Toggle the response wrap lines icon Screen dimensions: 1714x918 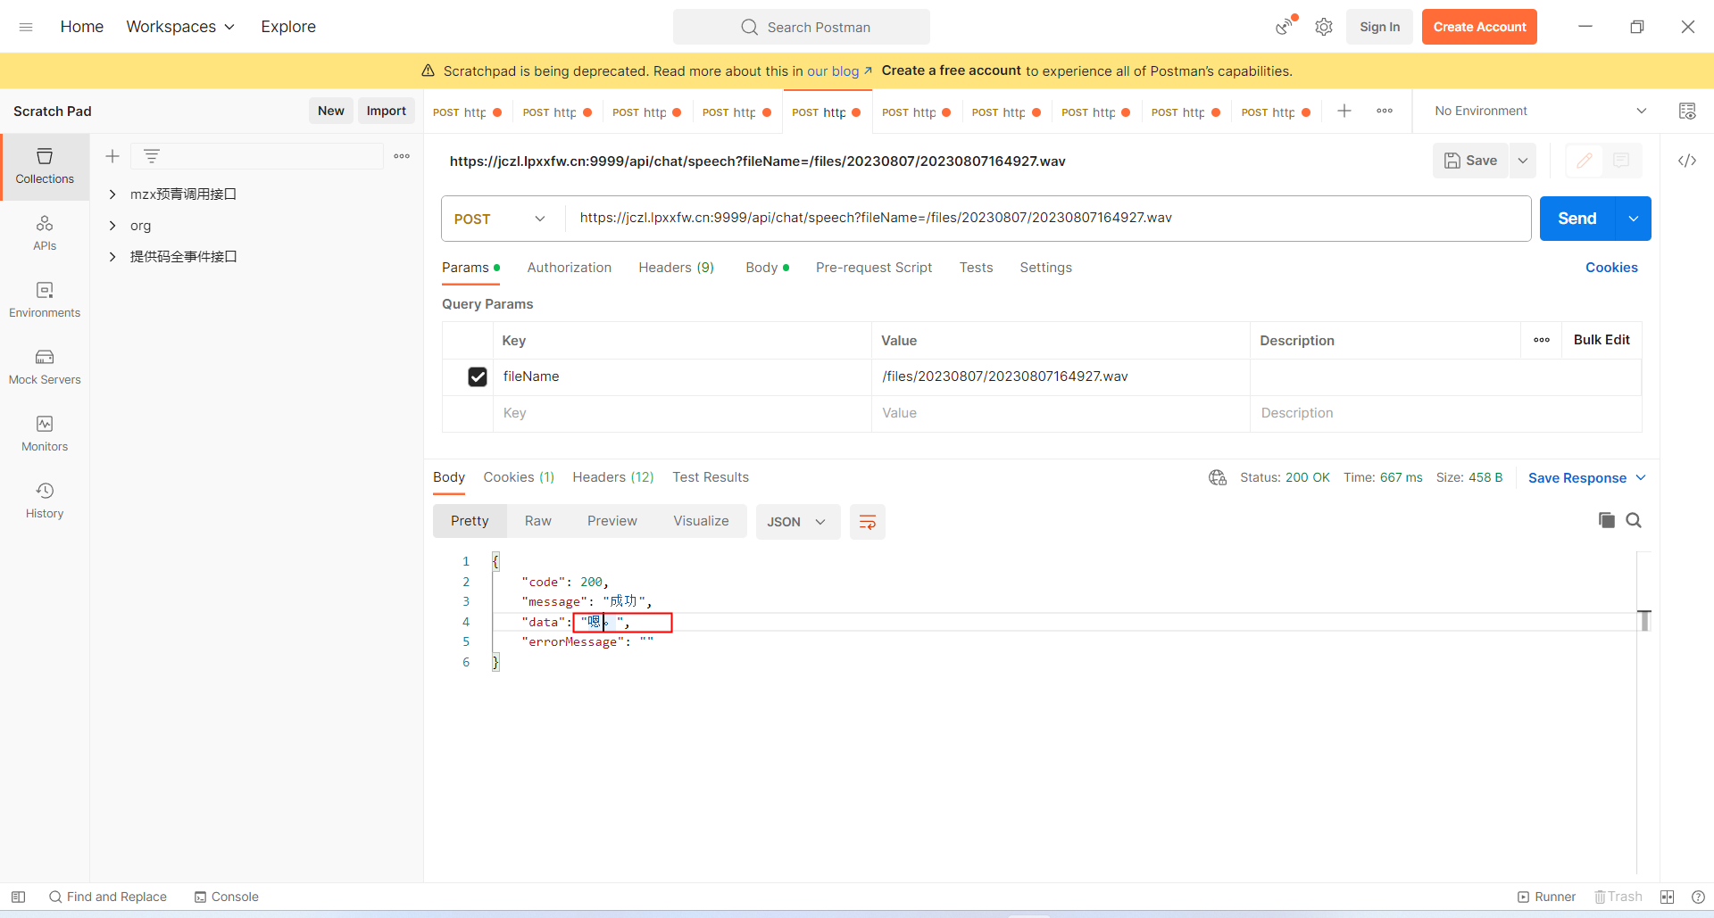867,522
